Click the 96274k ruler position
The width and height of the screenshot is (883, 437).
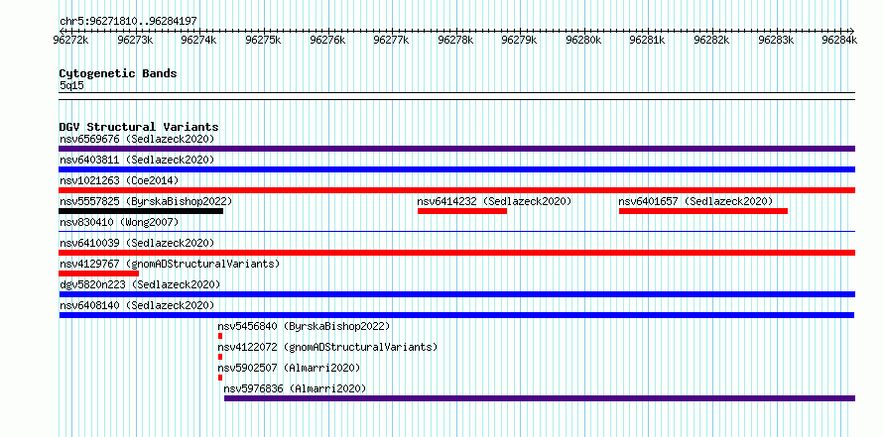[198, 40]
